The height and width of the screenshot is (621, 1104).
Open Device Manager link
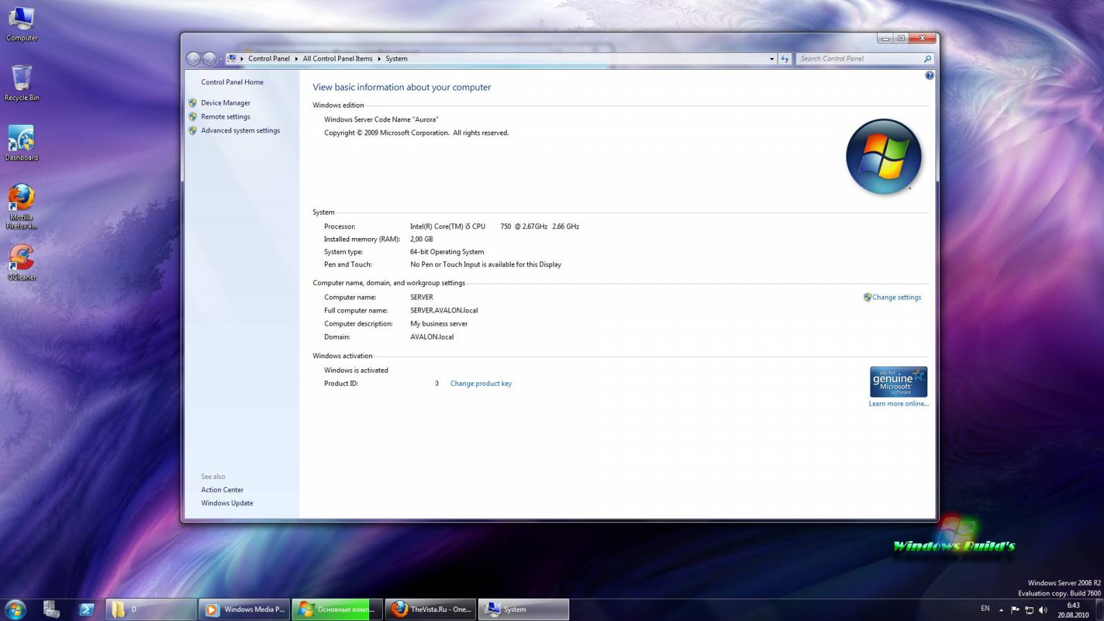226,103
